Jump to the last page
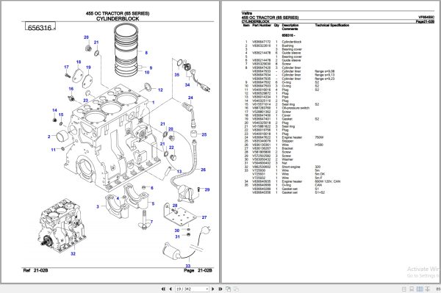441x293 pixels. pyautogui.click(x=220, y=289)
